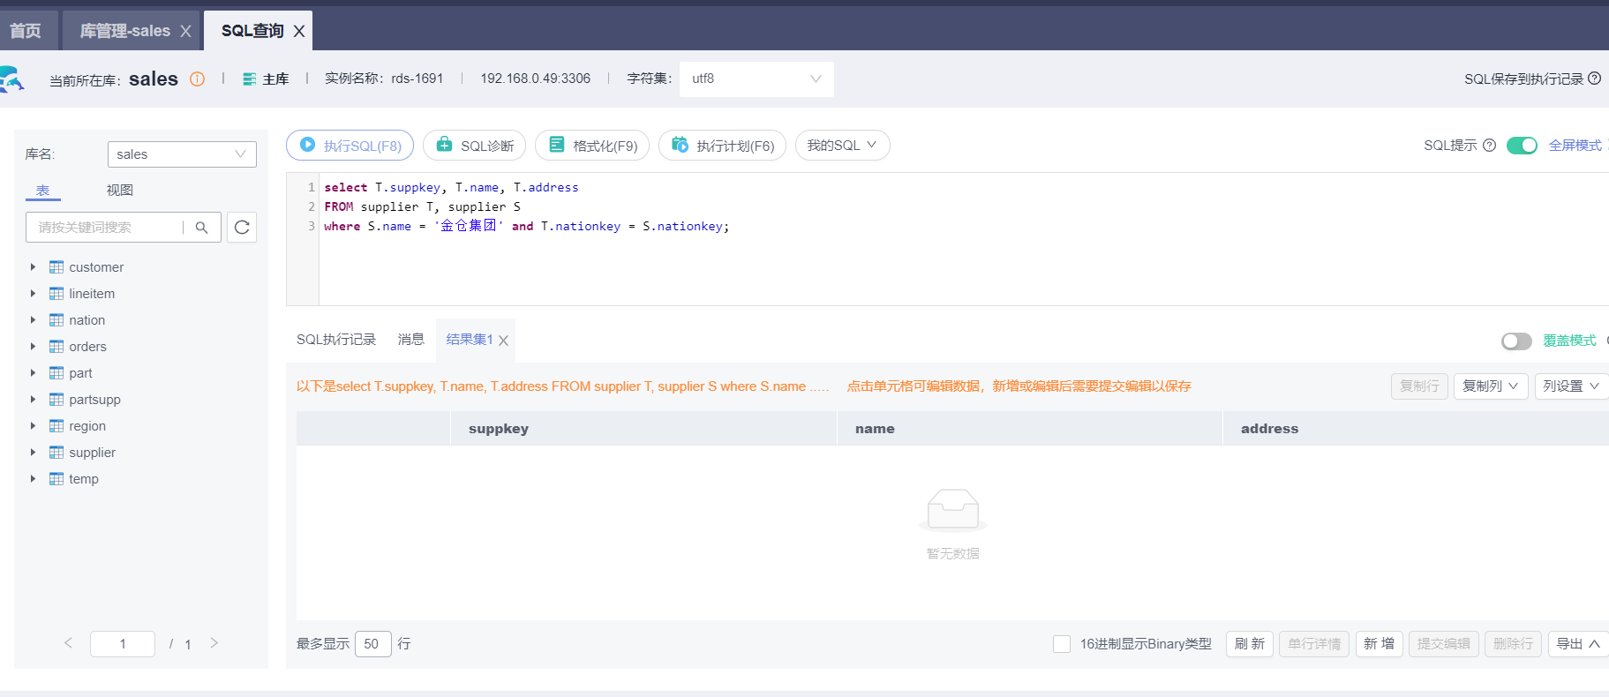Click the supplier table icon
The height and width of the screenshot is (697, 1609).
(x=56, y=453)
